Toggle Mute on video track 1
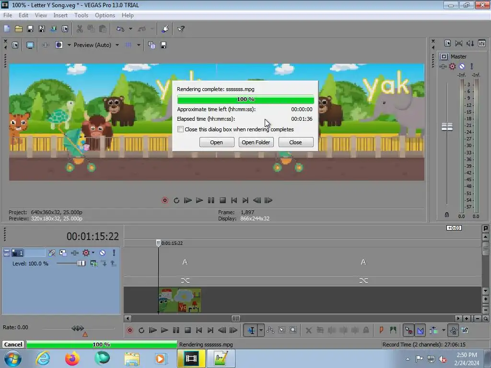 click(103, 253)
